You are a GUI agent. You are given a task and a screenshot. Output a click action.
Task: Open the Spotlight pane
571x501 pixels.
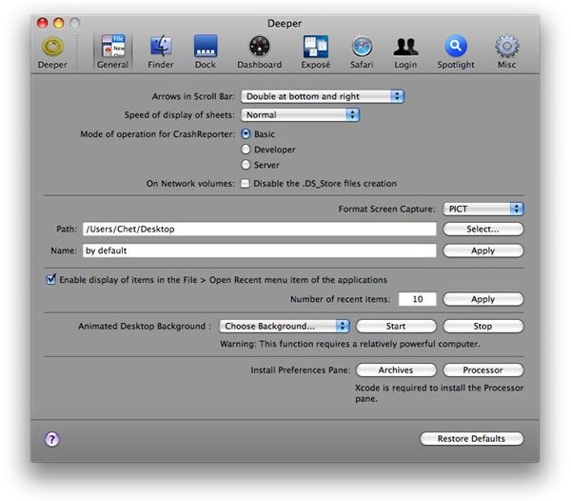[x=456, y=52]
